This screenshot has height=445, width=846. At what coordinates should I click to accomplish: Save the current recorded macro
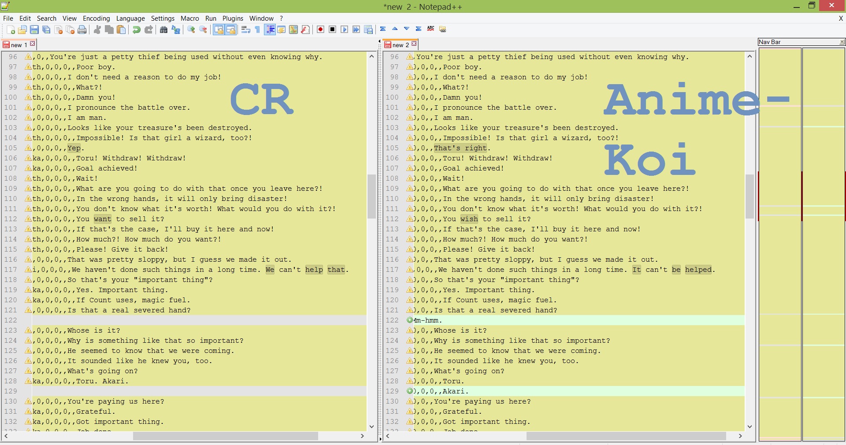click(369, 30)
